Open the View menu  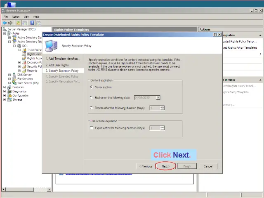pyautogui.click(x=26, y=16)
